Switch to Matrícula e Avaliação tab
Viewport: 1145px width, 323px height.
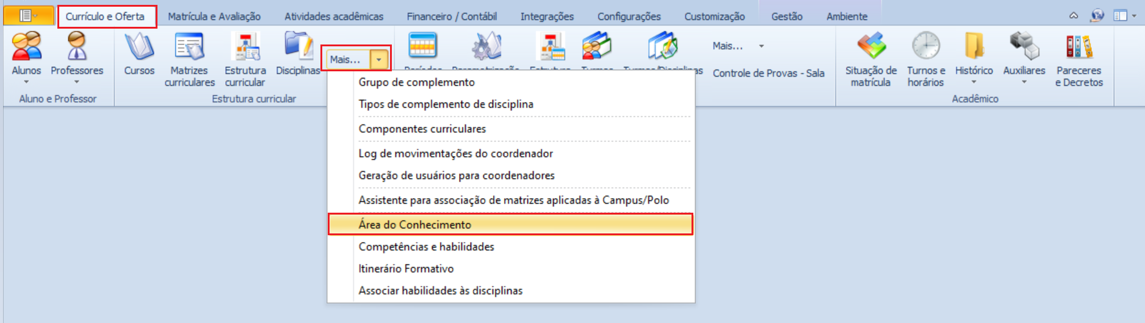pyautogui.click(x=214, y=16)
